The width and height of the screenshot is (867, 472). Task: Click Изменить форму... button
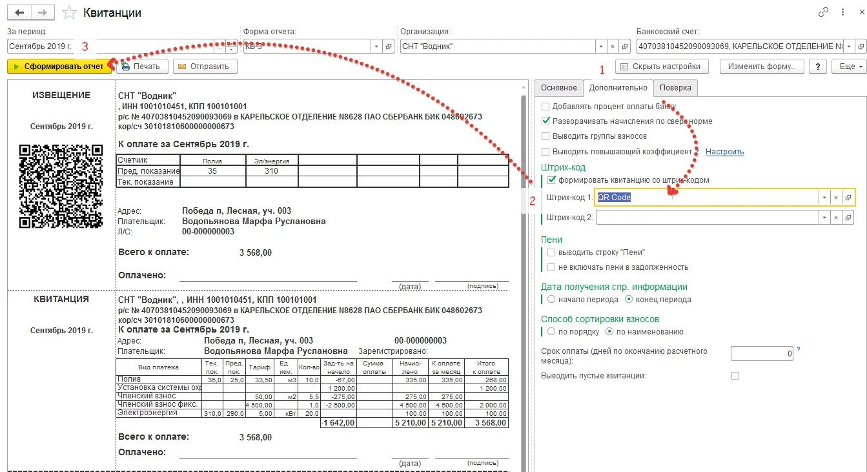762,67
